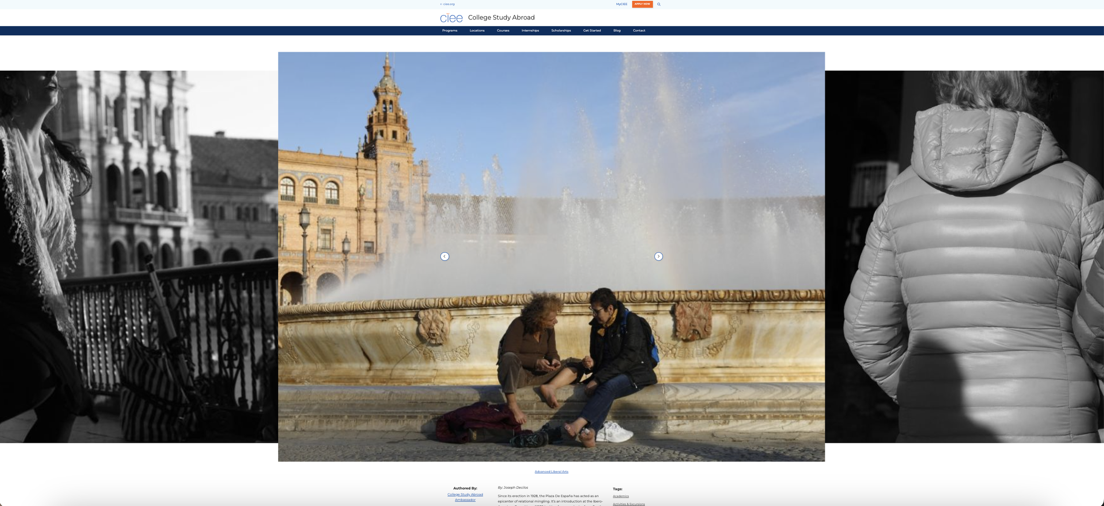
Task: Select the Courses menu item
Action: [x=503, y=30]
